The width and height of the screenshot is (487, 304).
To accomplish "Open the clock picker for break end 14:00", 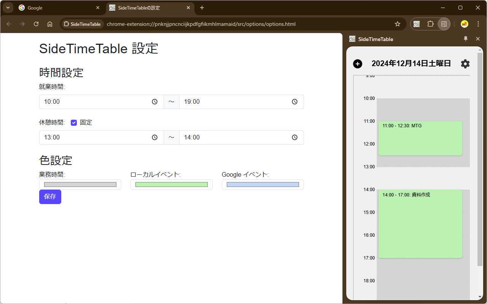I will tap(294, 137).
